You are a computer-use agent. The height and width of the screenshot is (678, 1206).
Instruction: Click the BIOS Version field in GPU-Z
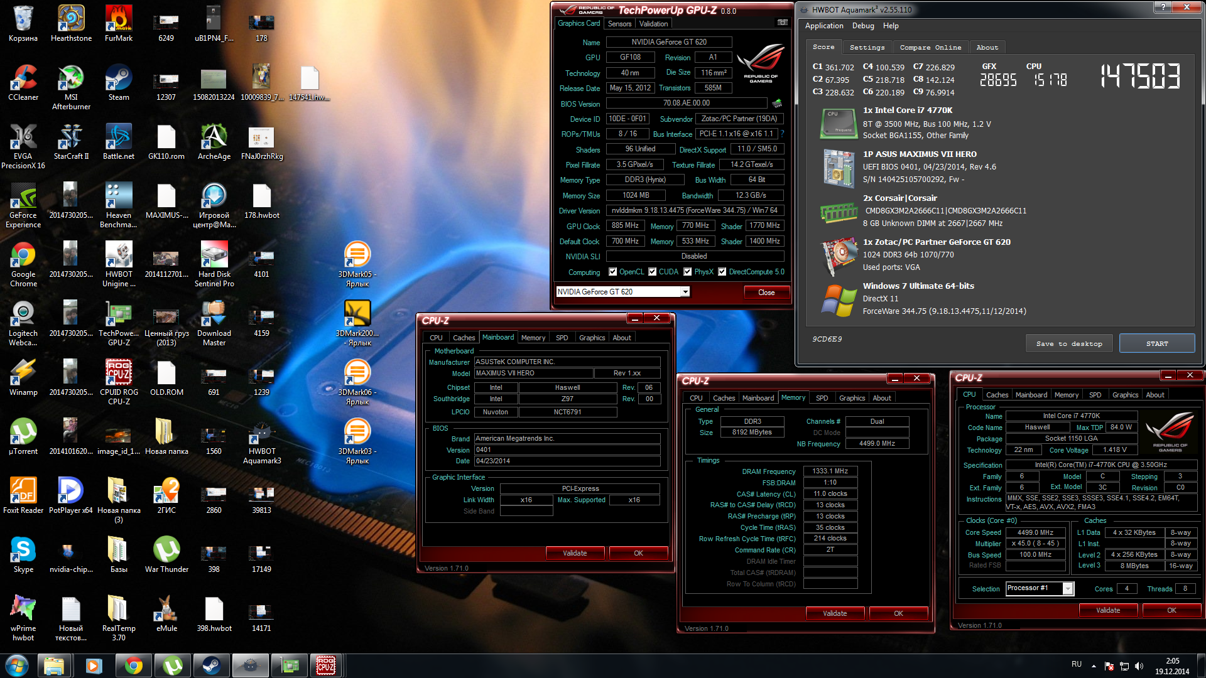pyautogui.click(x=686, y=103)
